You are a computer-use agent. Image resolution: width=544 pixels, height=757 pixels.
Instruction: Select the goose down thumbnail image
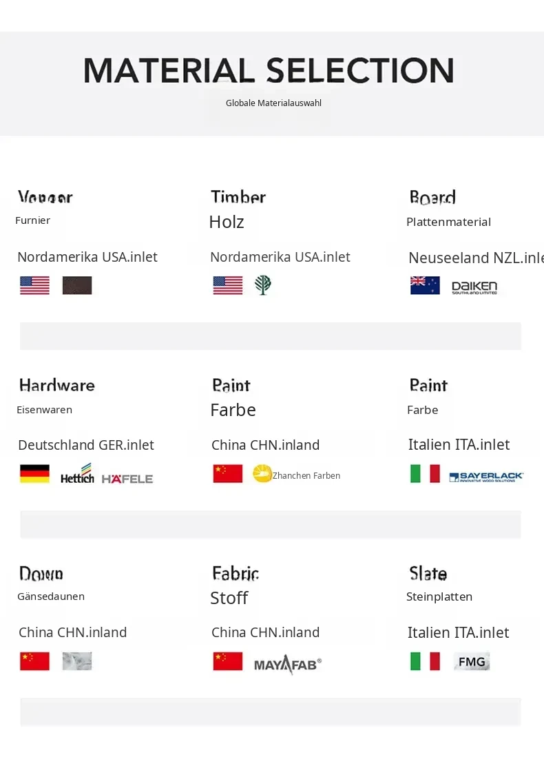(x=77, y=661)
